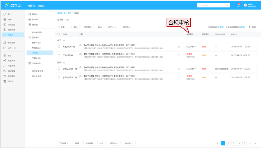Expand the top 选择 dropdown
This screenshot has width=262, height=149.
[x=62, y=27]
